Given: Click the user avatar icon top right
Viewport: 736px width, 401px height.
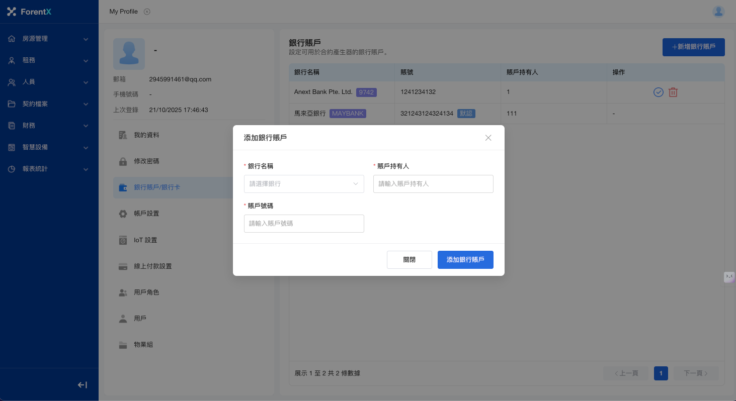Looking at the screenshot, I should tap(718, 12).
